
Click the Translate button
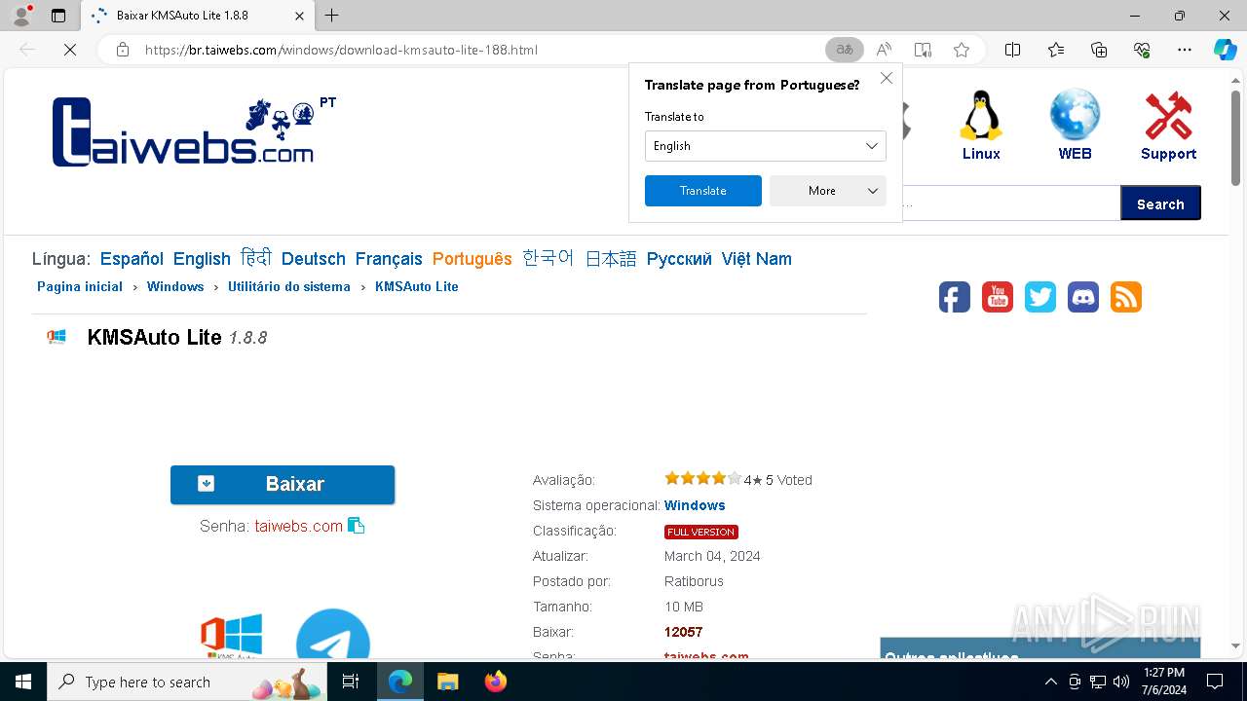[x=703, y=191]
